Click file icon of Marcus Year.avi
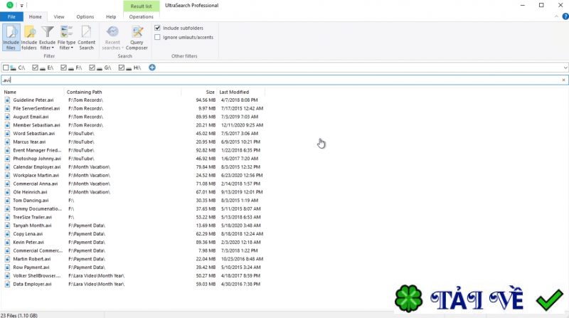 pos(7,142)
